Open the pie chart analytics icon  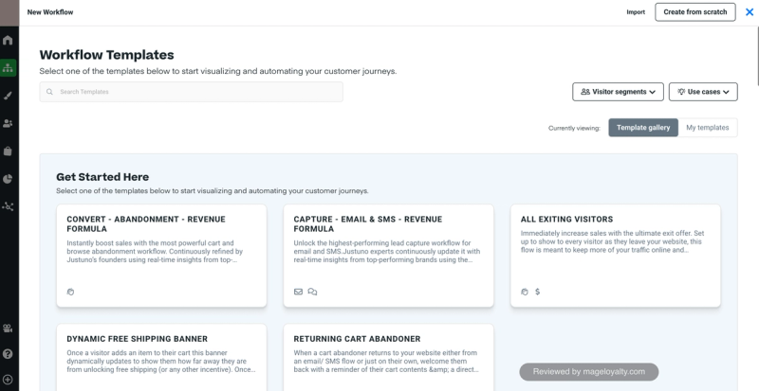tap(8, 179)
